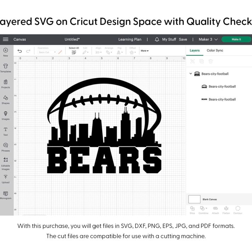Click the Blank Canvas swatch
The width and height of the screenshot is (252, 252).
(x=194, y=199)
